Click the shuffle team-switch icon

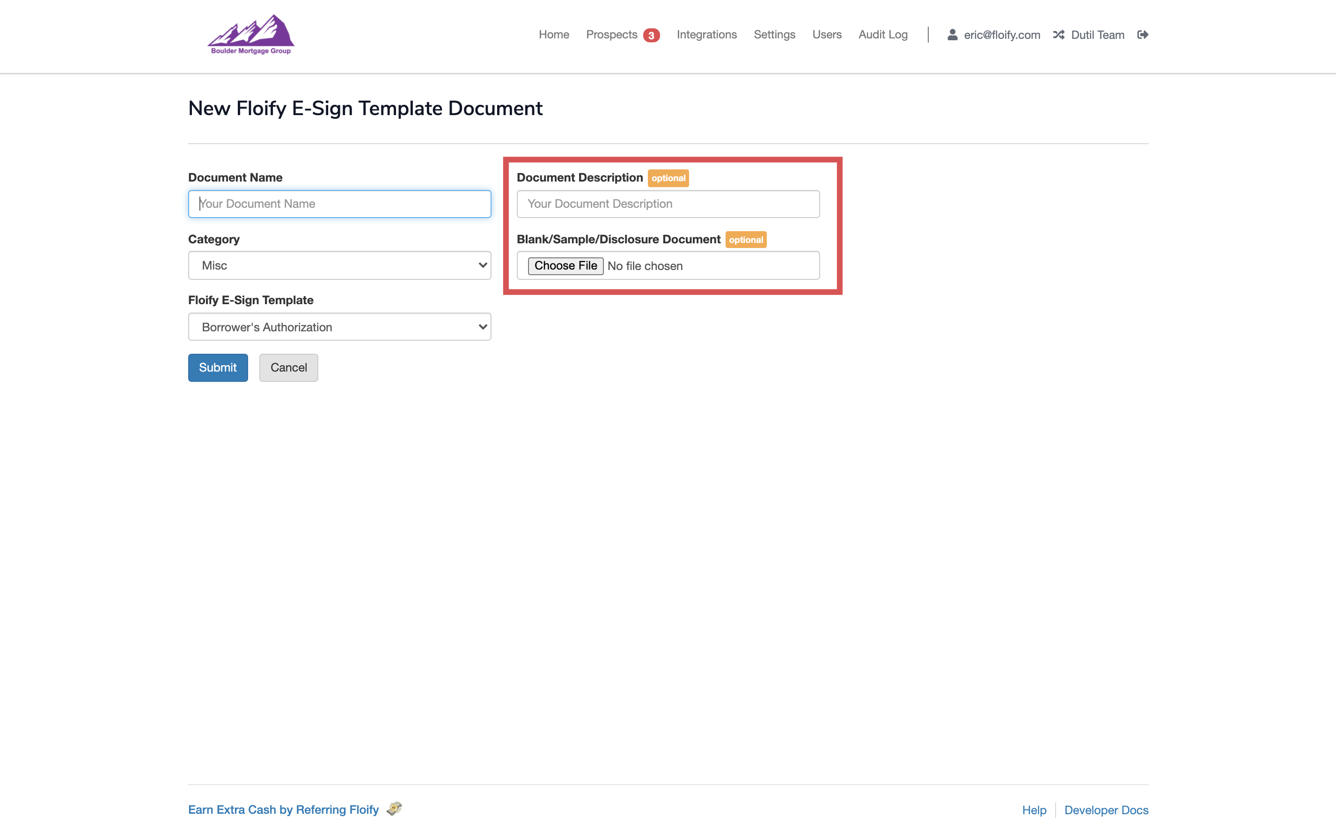tap(1058, 35)
